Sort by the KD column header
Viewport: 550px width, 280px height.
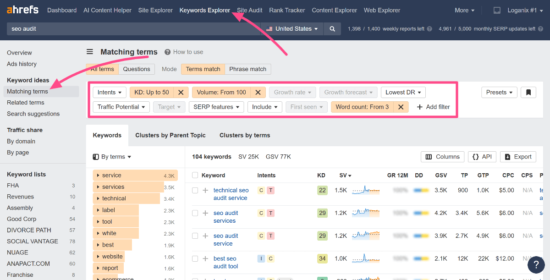coord(321,175)
